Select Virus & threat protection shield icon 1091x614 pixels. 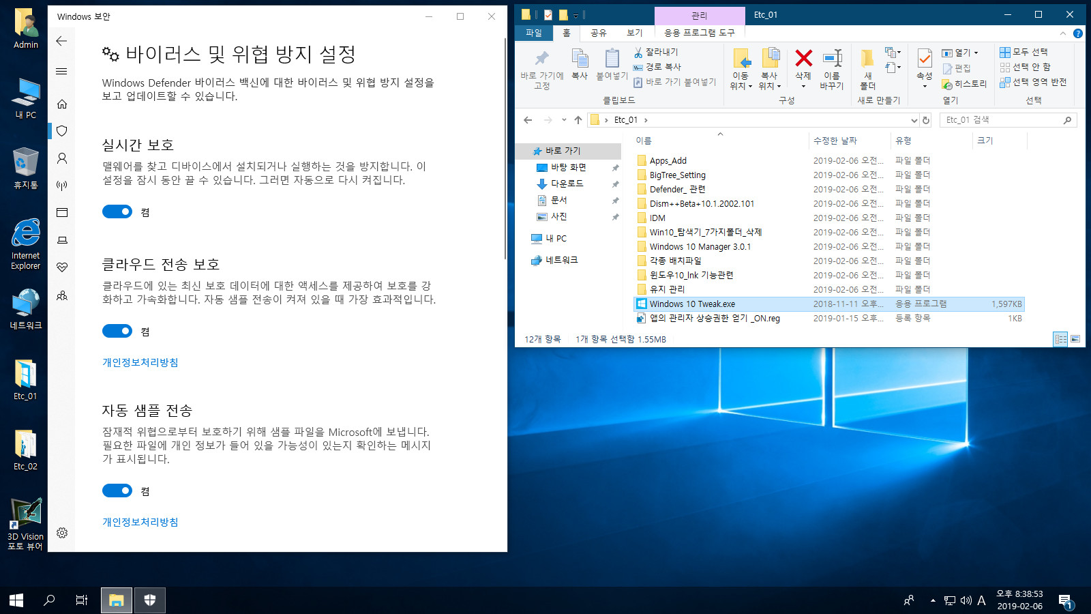click(62, 131)
